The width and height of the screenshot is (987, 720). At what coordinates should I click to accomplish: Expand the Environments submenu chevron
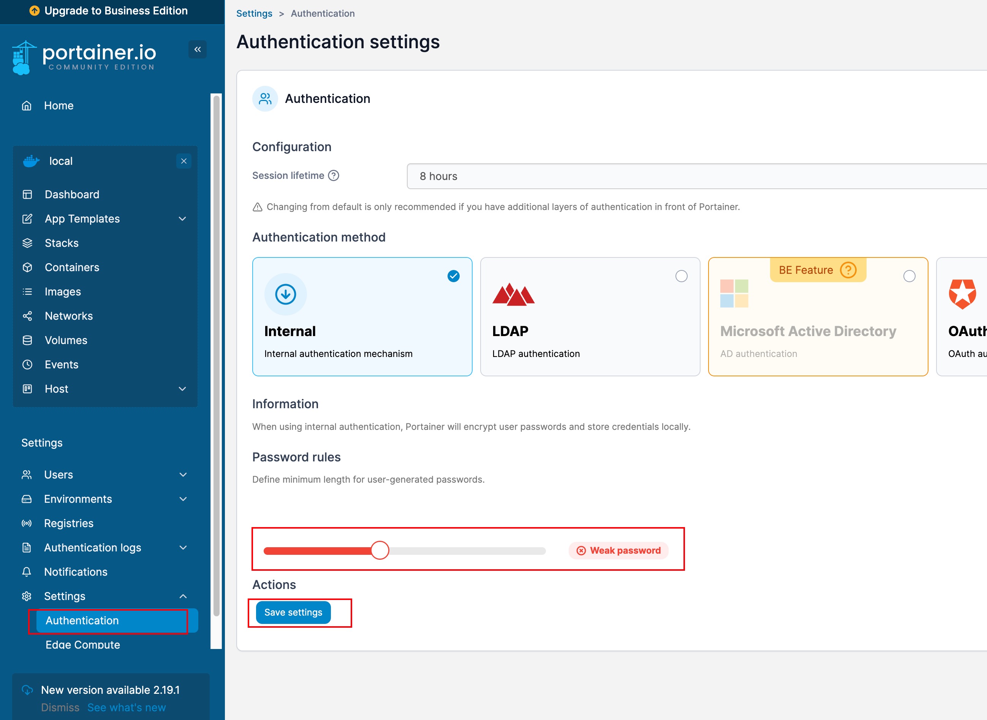(183, 499)
